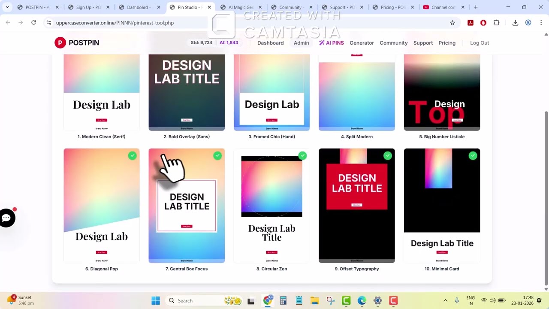Open Windows Start menu
This screenshot has width=549, height=309.
pyautogui.click(x=156, y=300)
